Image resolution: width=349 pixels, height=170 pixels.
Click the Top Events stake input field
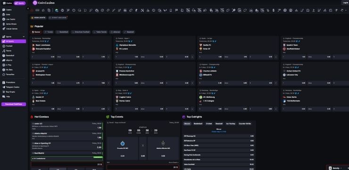click(x=143, y=167)
